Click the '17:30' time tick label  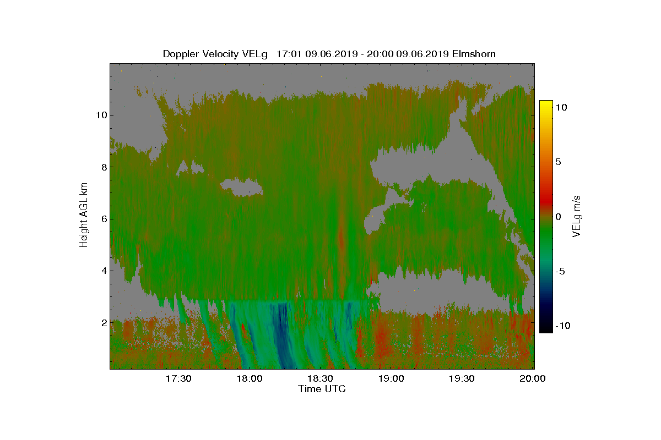pyautogui.click(x=178, y=378)
